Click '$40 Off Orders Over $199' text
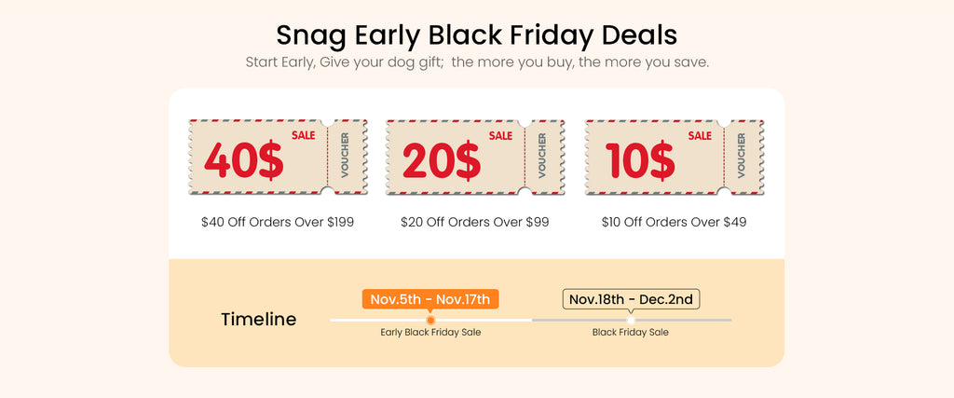The image size is (954, 398). tap(278, 222)
